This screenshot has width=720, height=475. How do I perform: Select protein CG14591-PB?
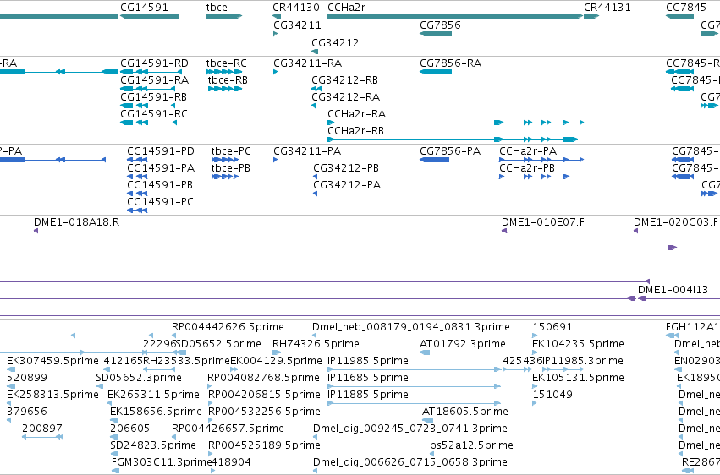point(160,185)
